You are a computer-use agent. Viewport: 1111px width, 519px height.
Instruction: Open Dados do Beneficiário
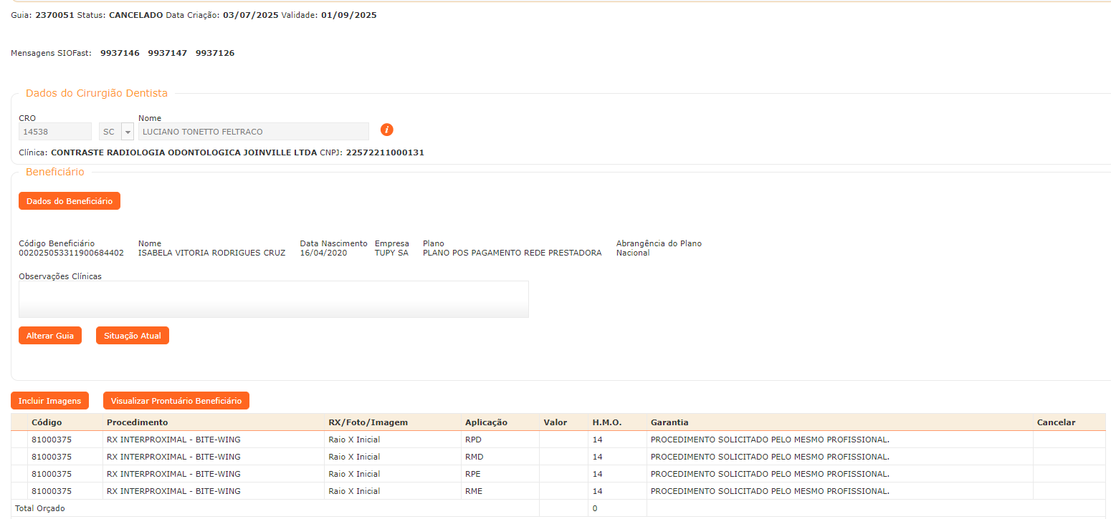click(x=70, y=201)
